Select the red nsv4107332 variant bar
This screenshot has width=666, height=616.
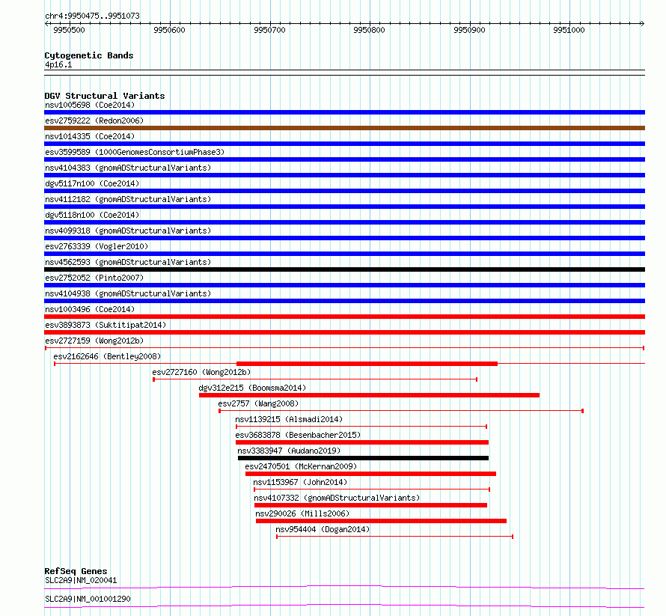(371, 505)
